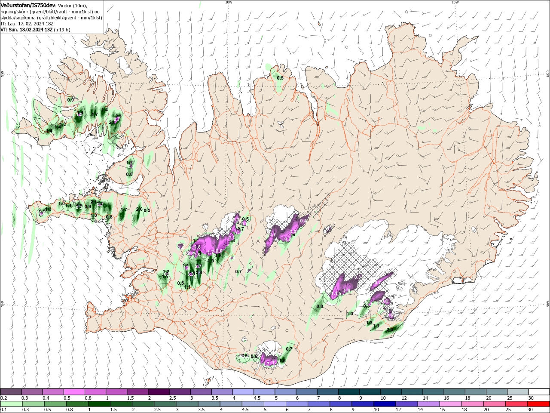Click the '15W' longitude label at top
This screenshot has height=413, width=550.
tap(455, 2)
